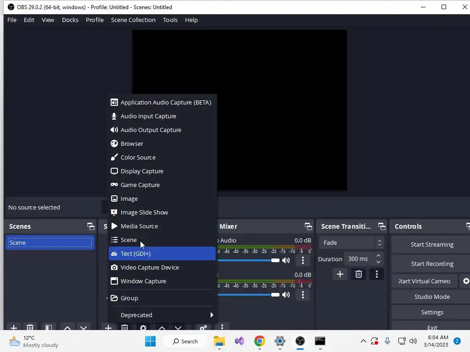Viewport: 470px width, 352px height.
Task: Add an Image source
Action: [162, 199]
